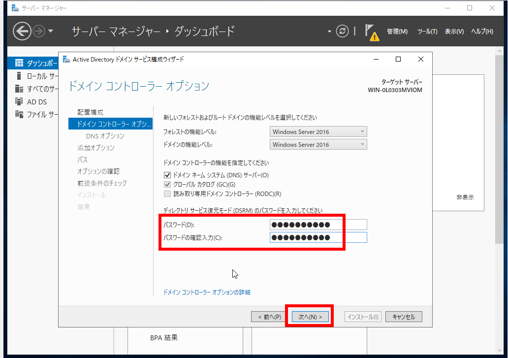Viewport: 508px width, 358px height.
Task: Open the 表示(V) menu
Action: (x=454, y=32)
